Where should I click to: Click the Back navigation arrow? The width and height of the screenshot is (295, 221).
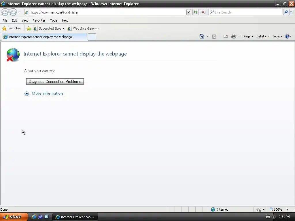[5, 12]
